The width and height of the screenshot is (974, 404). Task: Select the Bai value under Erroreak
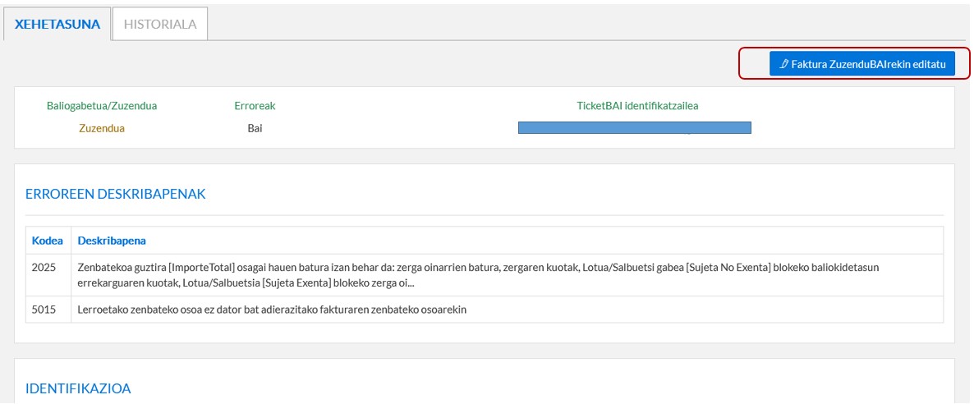pyautogui.click(x=255, y=128)
